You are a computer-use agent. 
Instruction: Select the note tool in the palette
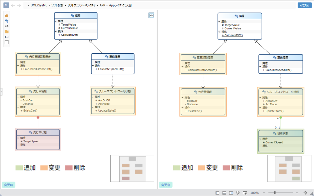tap(7, 32)
